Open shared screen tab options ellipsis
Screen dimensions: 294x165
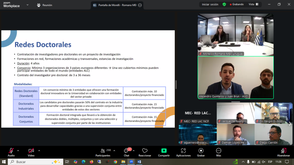[x=140, y=5]
